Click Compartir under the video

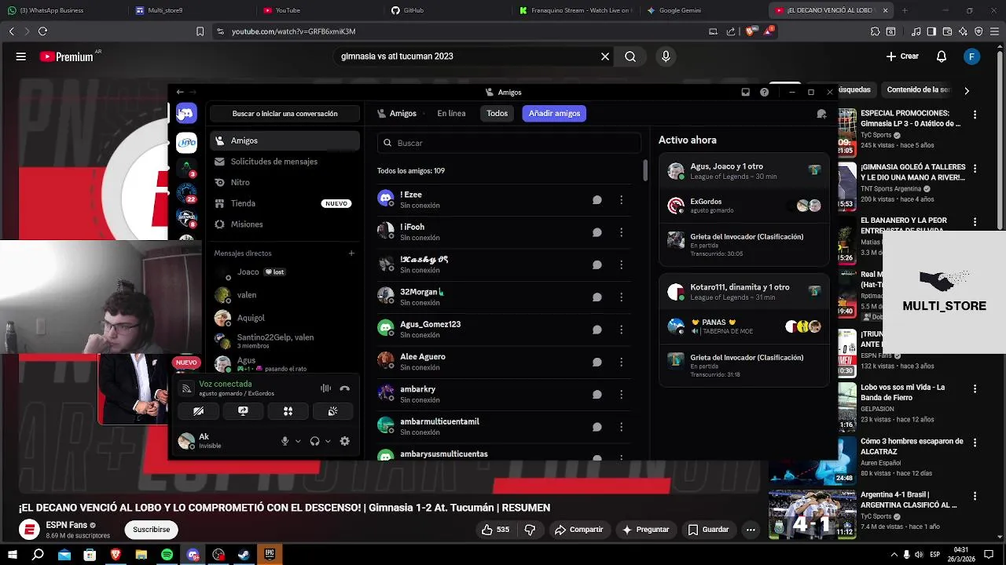click(578, 530)
